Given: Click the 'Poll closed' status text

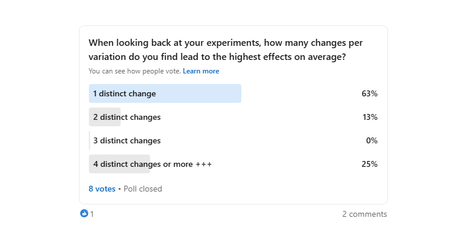Looking at the screenshot, I should point(142,189).
